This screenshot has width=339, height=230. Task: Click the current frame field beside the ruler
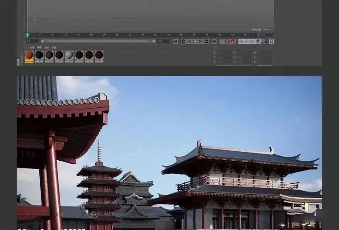point(267,35)
